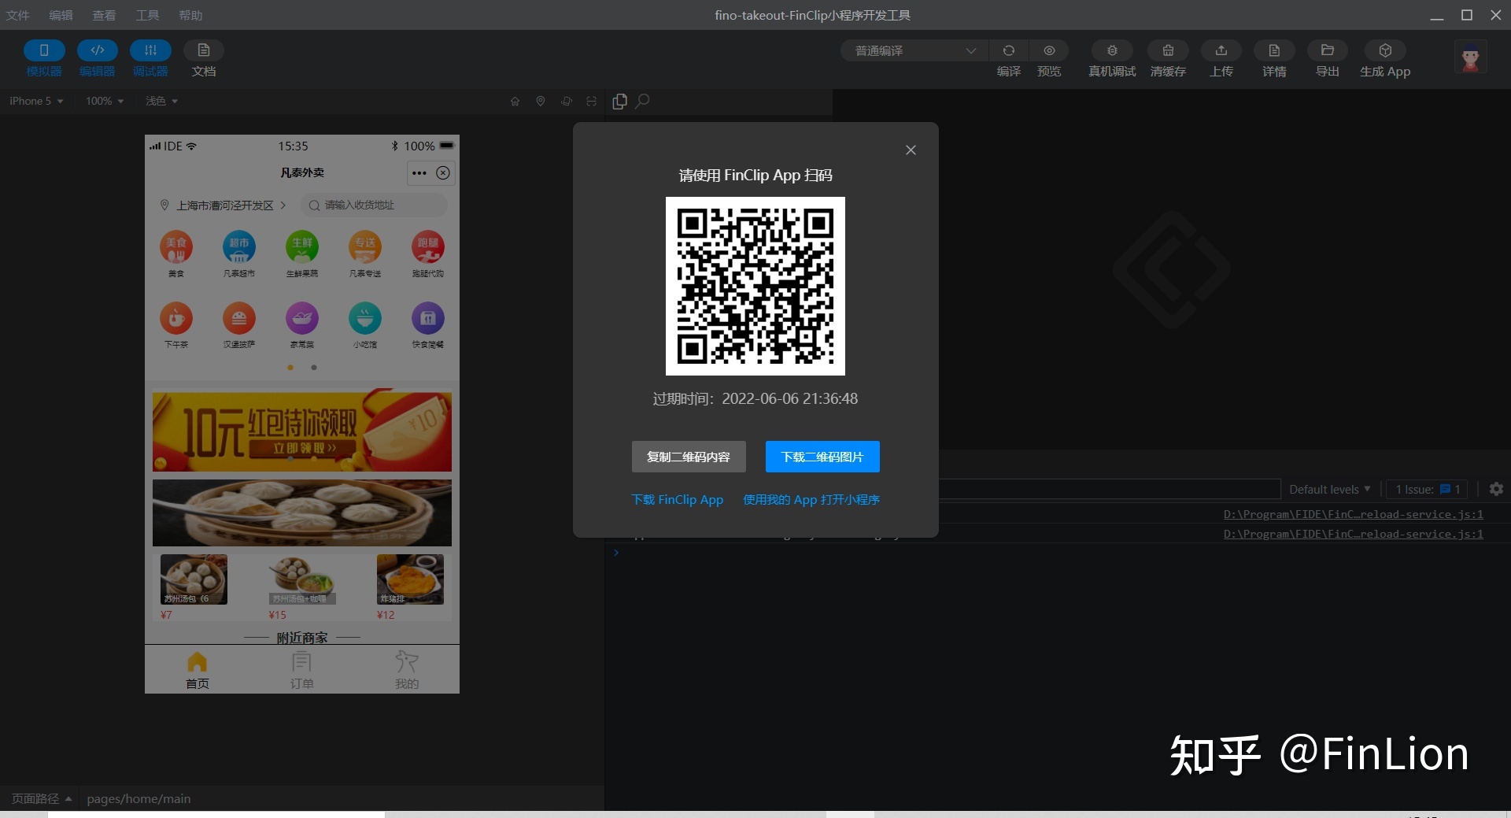Viewport: 1511px width, 818px height.
Task: Click the 炸猪排 food thumbnail
Action: 410,579
